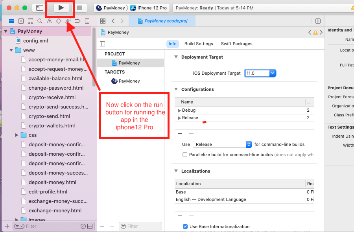Viewport: 354px width, 232px height.
Task: Show the Issue navigator warning icon
Action: 49,21
